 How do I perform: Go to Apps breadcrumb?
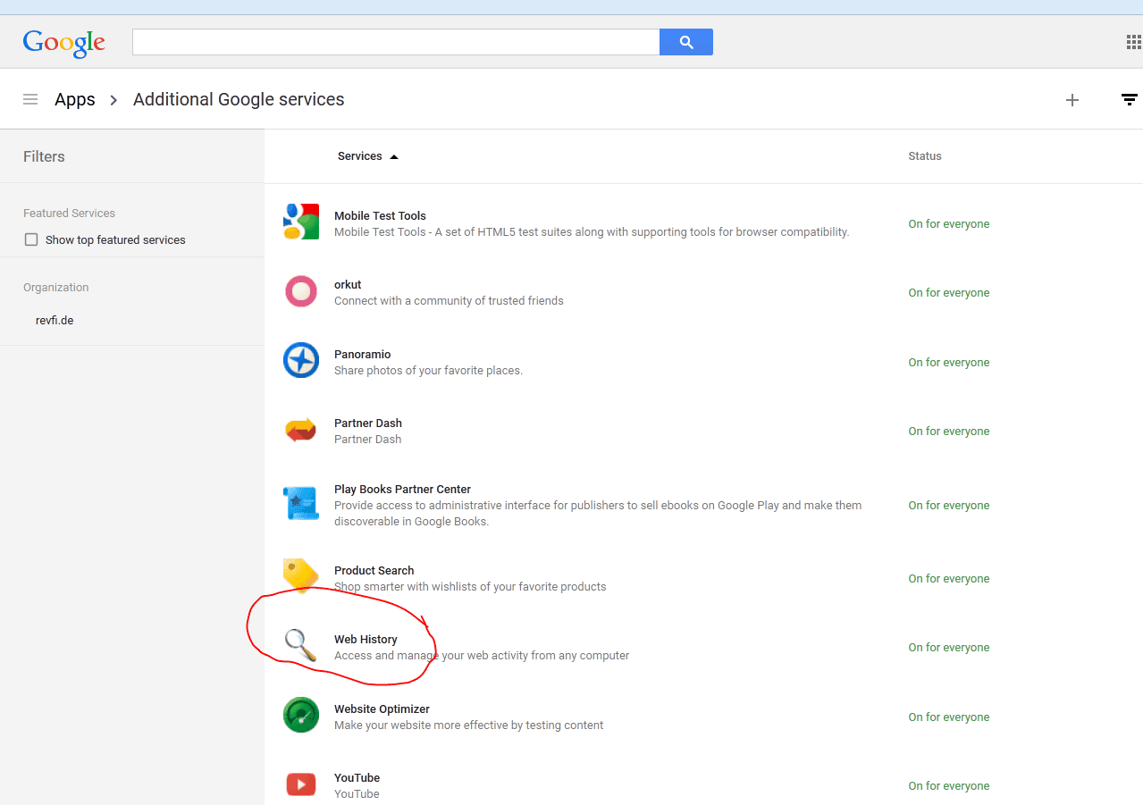coord(75,99)
